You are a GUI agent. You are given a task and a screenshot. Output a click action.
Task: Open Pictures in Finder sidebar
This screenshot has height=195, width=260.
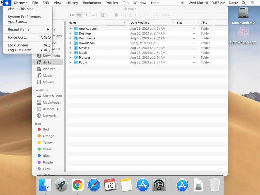[x=48, y=69]
